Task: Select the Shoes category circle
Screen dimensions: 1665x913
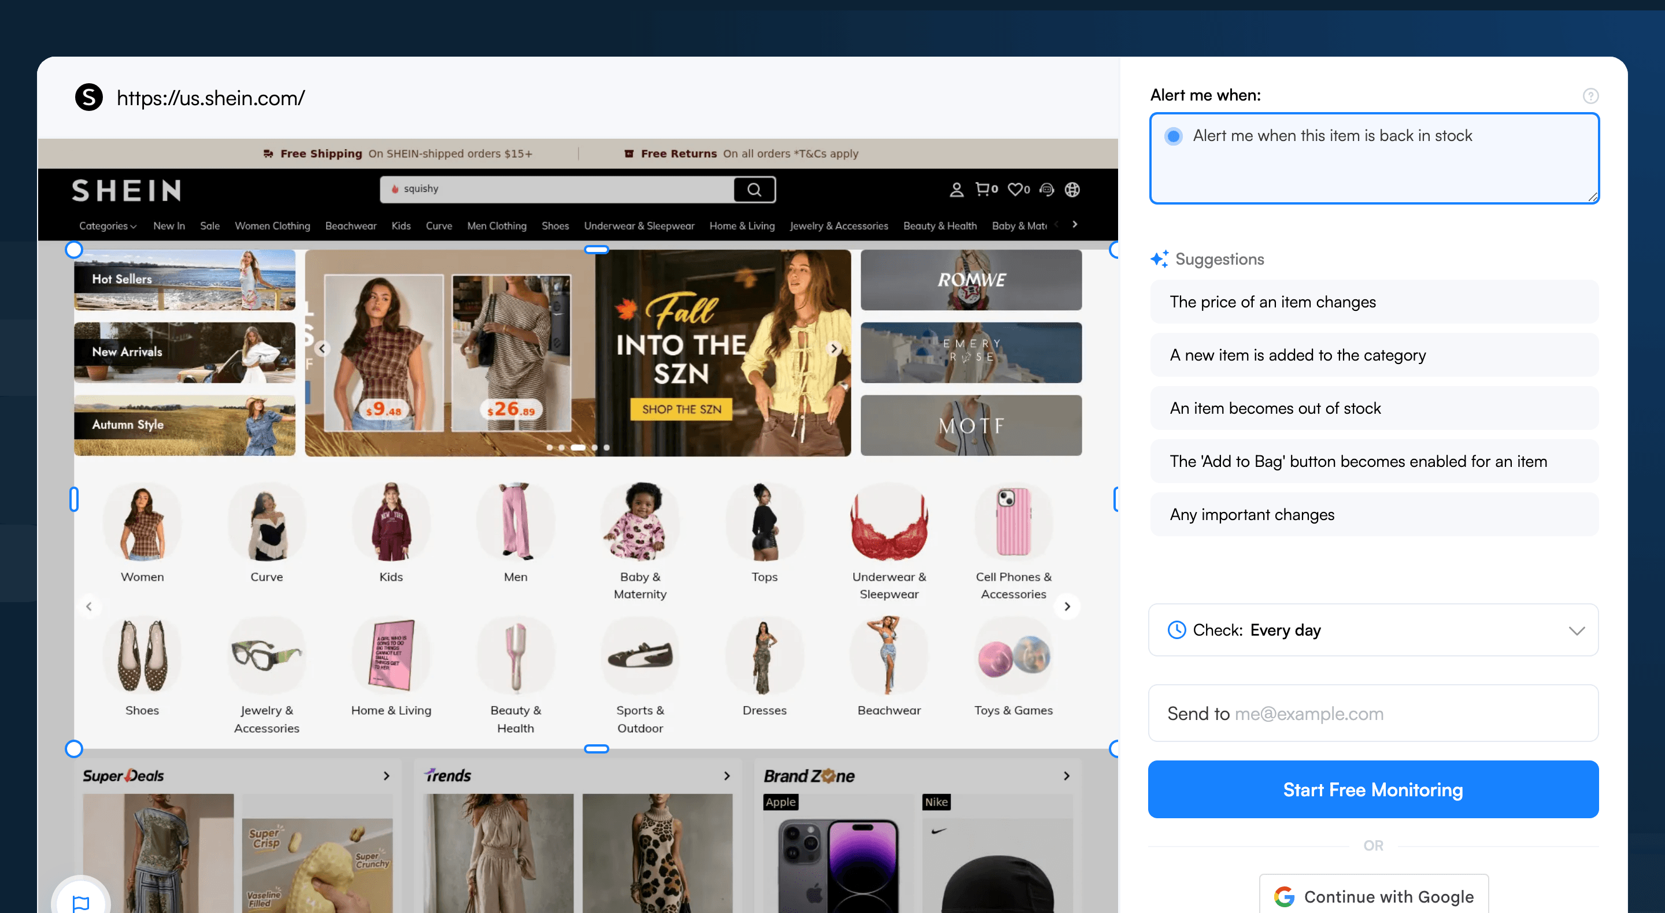Action: [142, 655]
